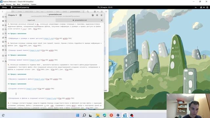Screen dimensions: 210x118
Task: Open Task View on the taskbar
Action: (91, 115)
